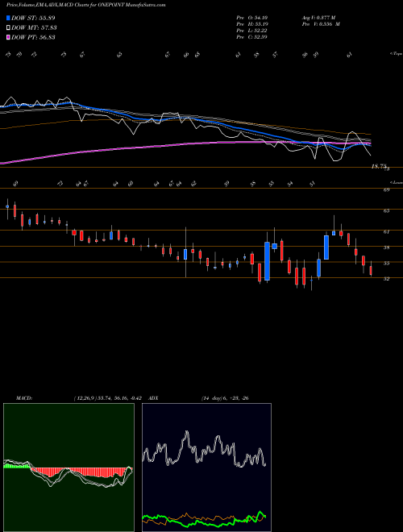Click the ADX (14 day) values text
The height and width of the screenshot is (532, 403).
tap(225, 398)
